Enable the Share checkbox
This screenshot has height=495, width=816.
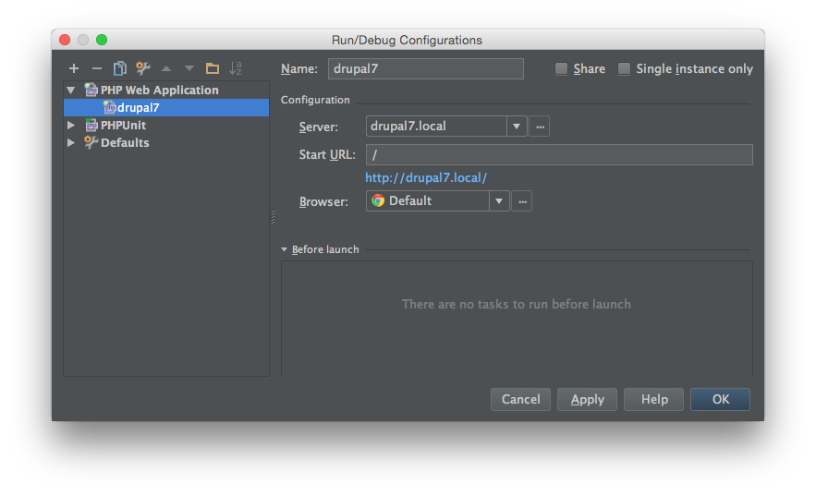561,68
